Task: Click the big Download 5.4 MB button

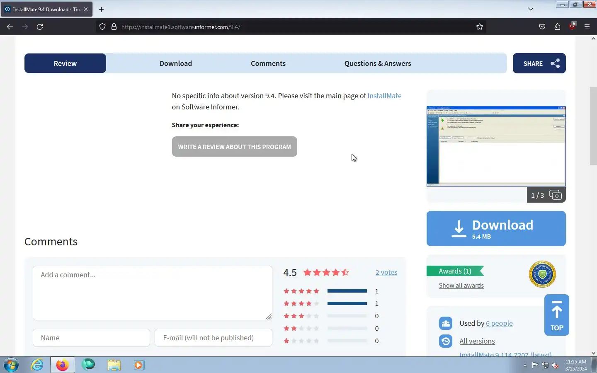Action: (496, 229)
